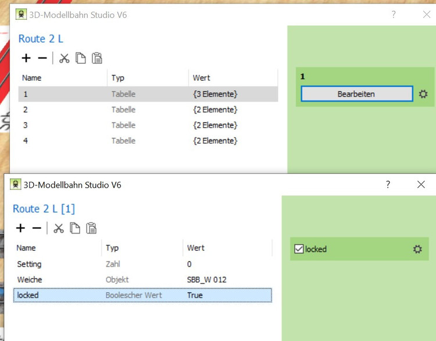Close the Route 2 L [1] window
This screenshot has height=341, width=436.
point(421,185)
